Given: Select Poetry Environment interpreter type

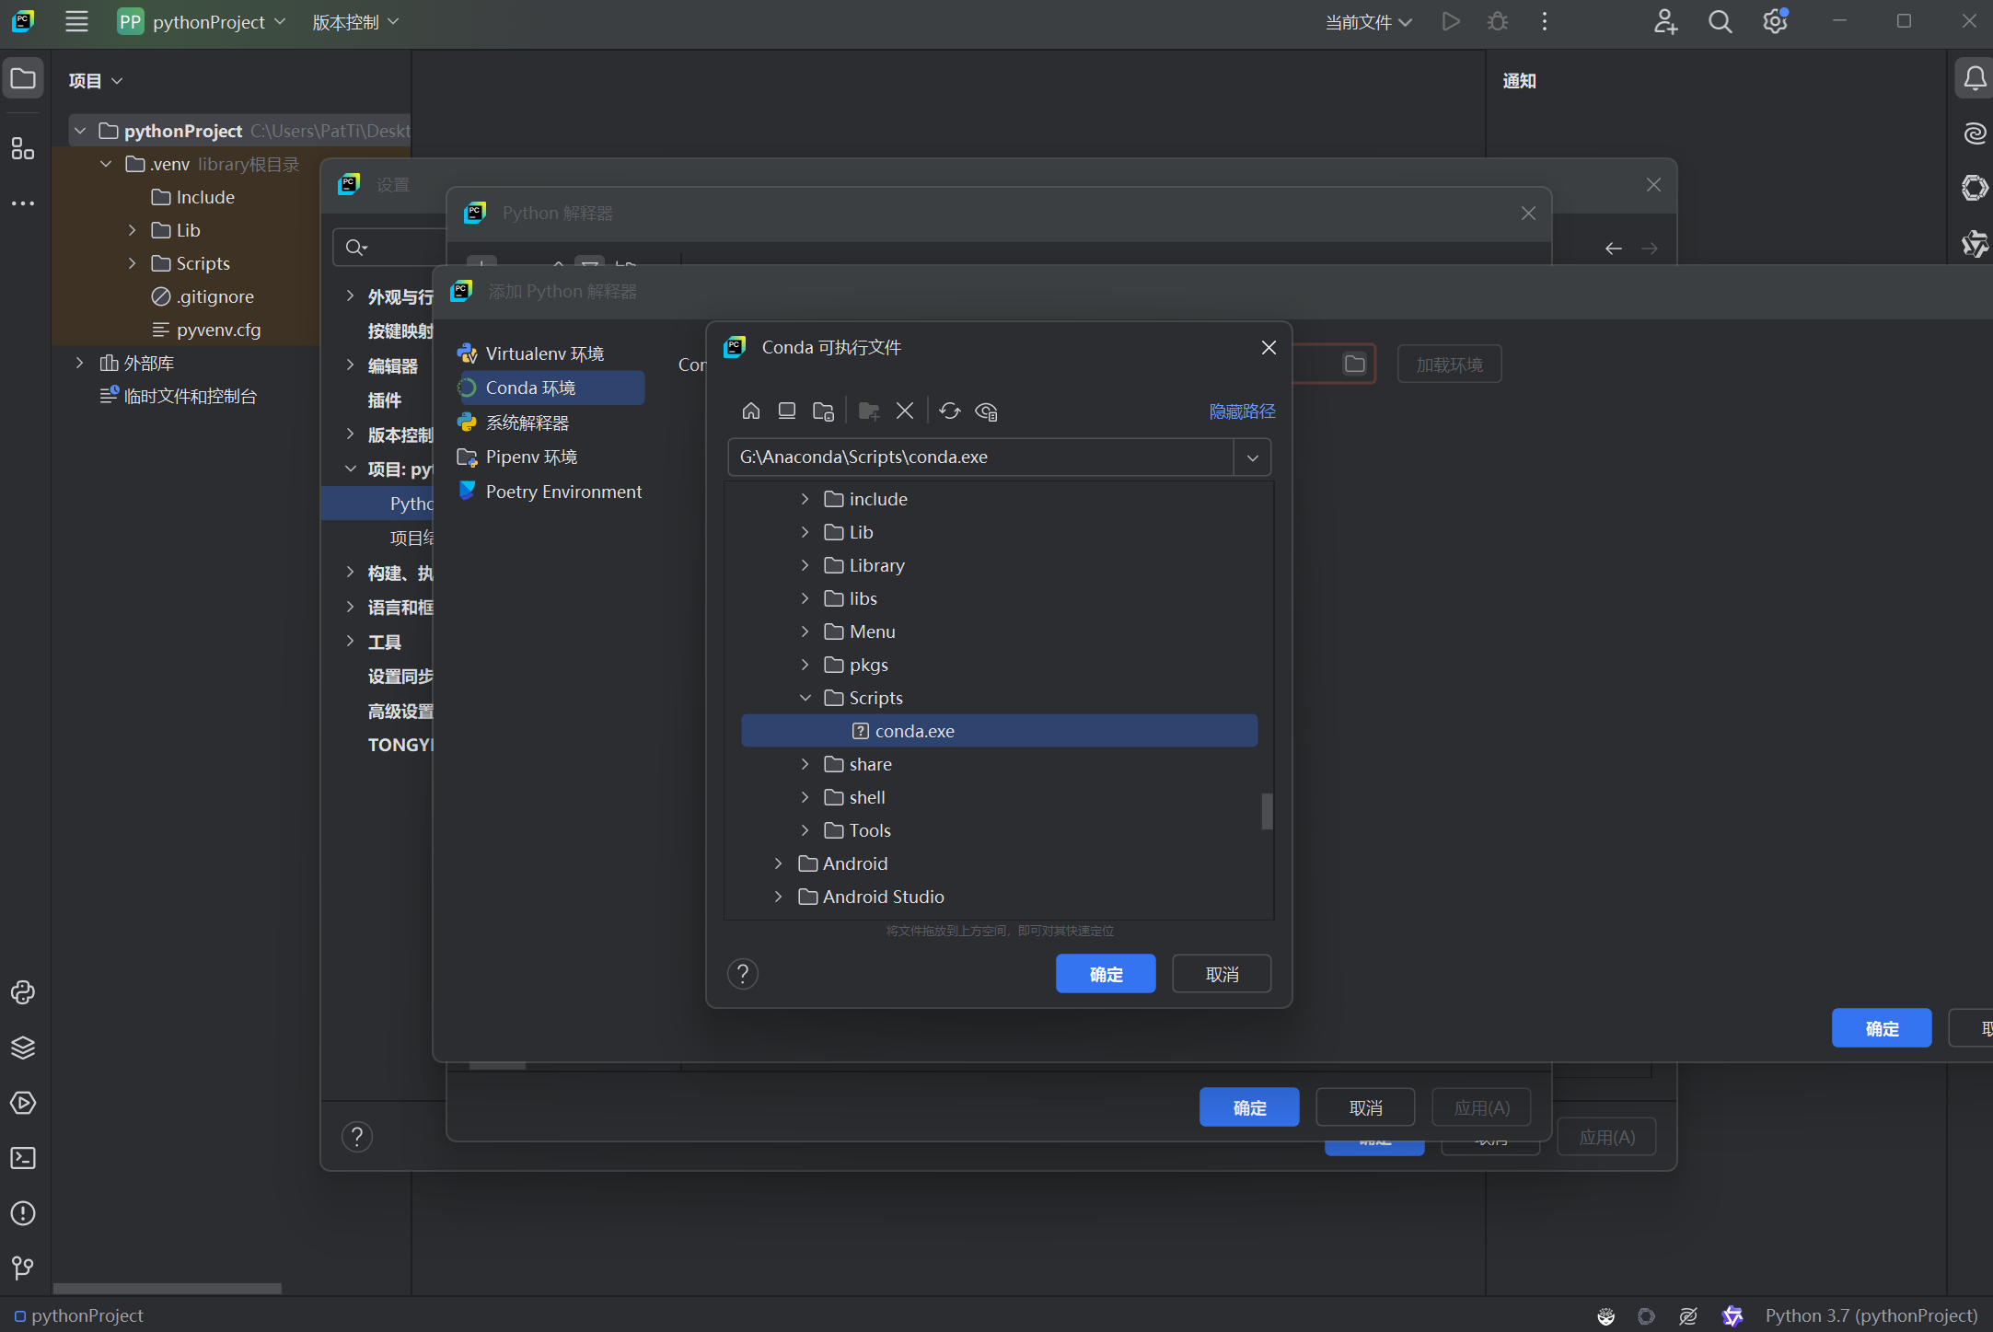Looking at the screenshot, I should (551, 492).
